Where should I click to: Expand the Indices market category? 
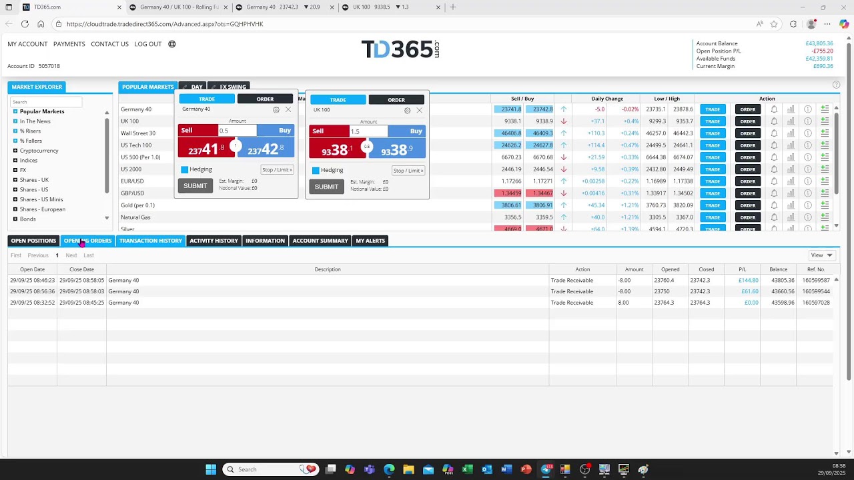click(x=15, y=161)
